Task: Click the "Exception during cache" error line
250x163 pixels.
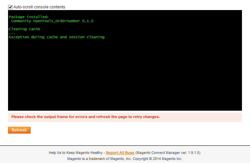Action: pyautogui.click(x=56, y=37)
